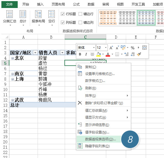Image resolution: width=164 pixels, height=158 pixels.
Task: Switch to the 开始 home tab
Action: [26, 4]
